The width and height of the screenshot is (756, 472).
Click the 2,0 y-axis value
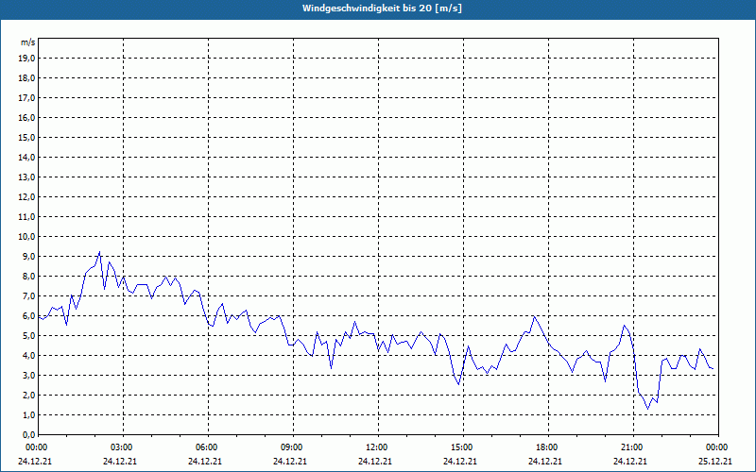click(x=29, y=395)
